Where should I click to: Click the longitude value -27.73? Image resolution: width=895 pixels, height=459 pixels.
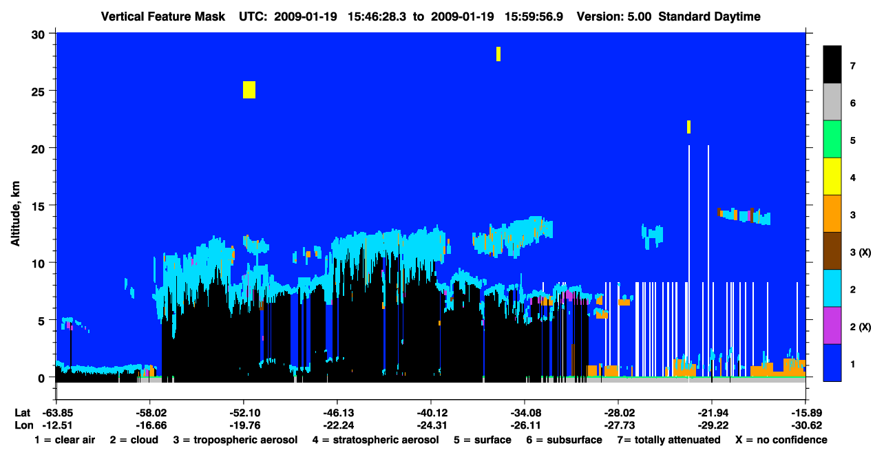coord(618,425)
